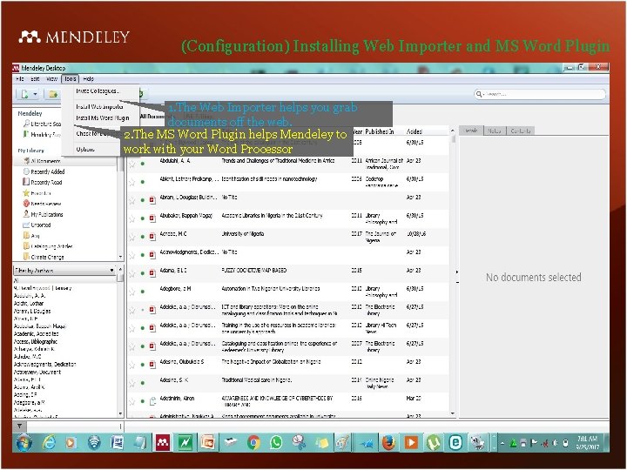
Task: Toggle favorite star for Adamo row
Action: point(132,273)
